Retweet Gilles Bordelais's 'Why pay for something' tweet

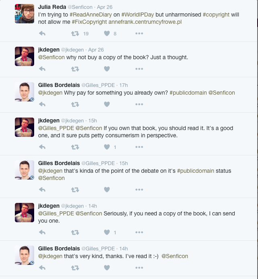[75, 104]
